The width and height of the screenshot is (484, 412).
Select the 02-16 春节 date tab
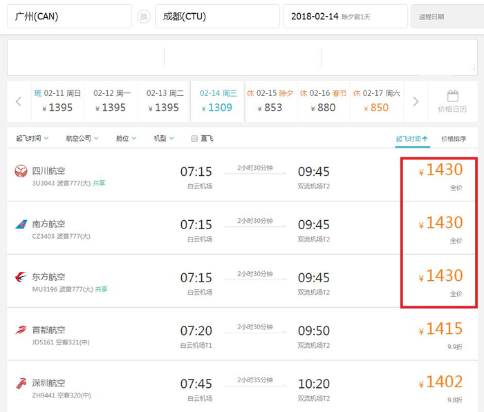pos(324,101)
